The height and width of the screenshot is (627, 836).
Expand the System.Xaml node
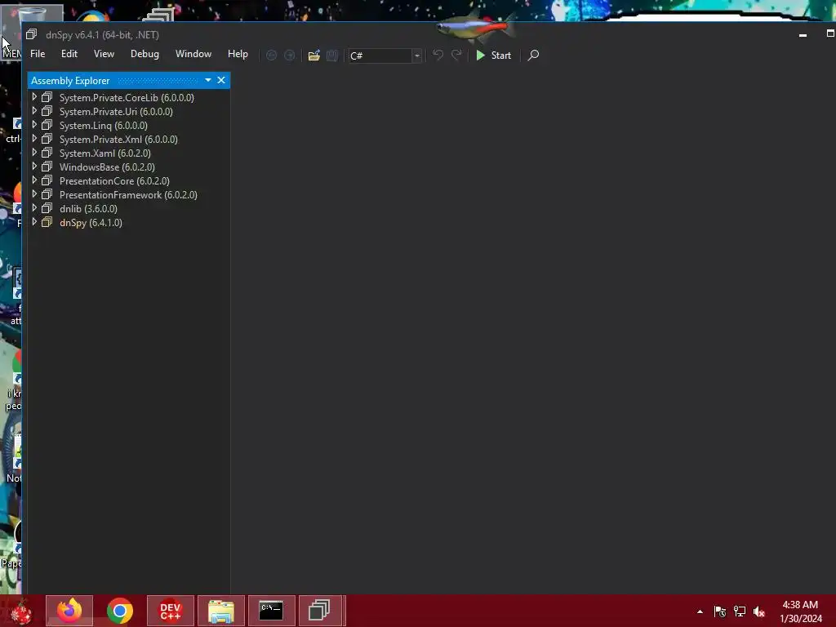tap(34, 153)
